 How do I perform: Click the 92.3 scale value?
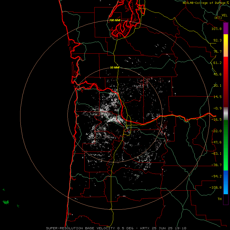pos(217,40)
